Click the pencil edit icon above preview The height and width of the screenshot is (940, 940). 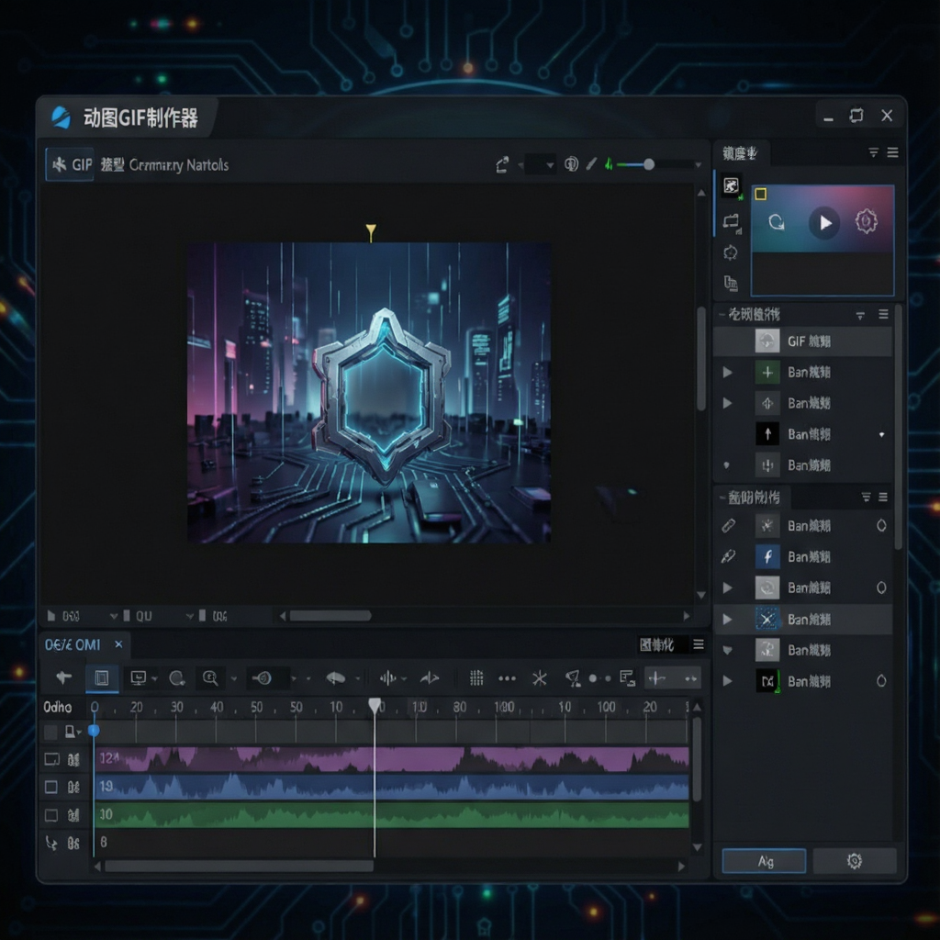click(591, 163)
